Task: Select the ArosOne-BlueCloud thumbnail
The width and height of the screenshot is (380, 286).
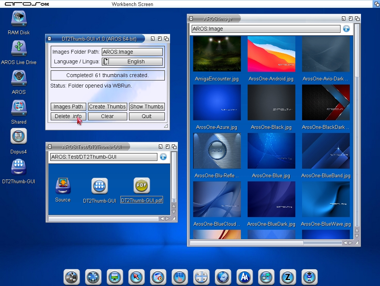Action: click(217, 199)
